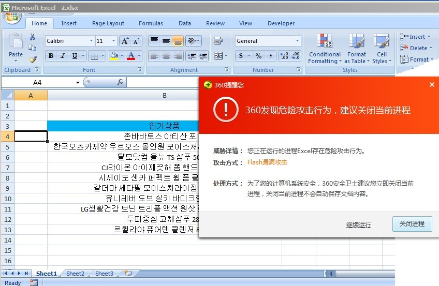Switch to Sheet2 worksheet tab
This screenshot has height=286, width=439.
click(x=75, y=274)
